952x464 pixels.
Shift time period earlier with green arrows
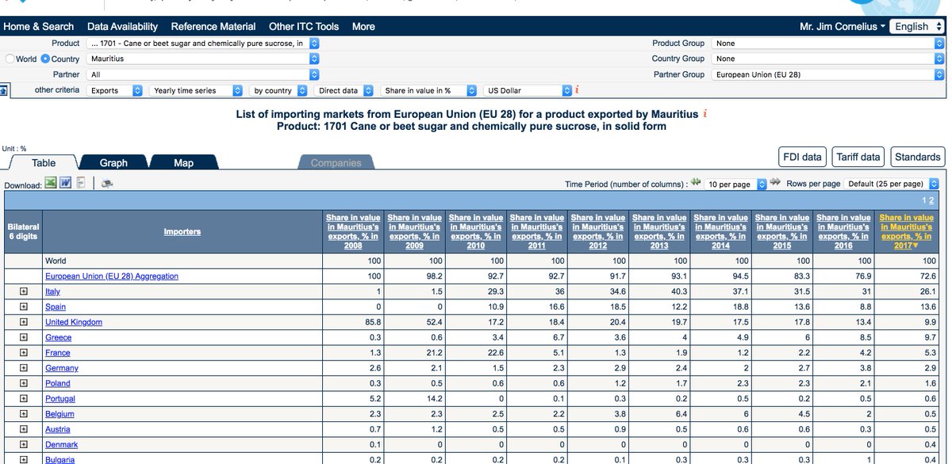696,183
